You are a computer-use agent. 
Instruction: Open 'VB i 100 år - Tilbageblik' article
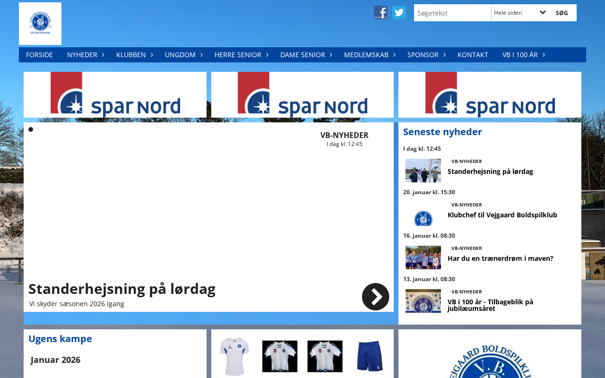pyautogui.click(x=490, y=305)
